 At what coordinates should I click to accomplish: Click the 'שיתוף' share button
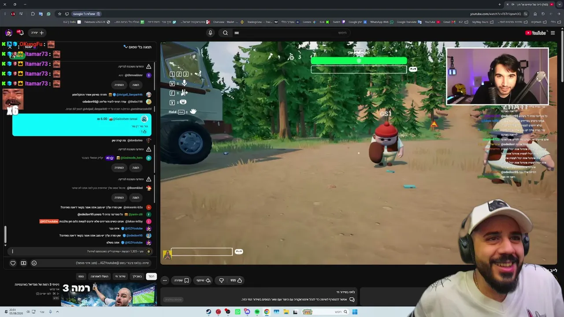203,280
